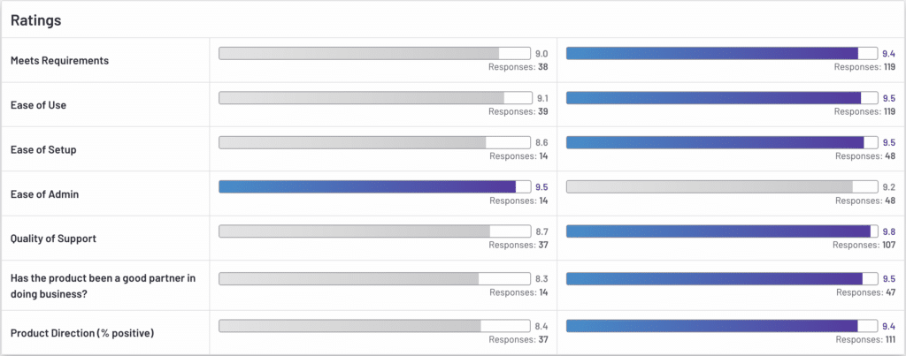Viewport: 906px width, 356px height.
Task: Click the blue 9.8 Quality of Support bar
Action: [x=722, y=231]
